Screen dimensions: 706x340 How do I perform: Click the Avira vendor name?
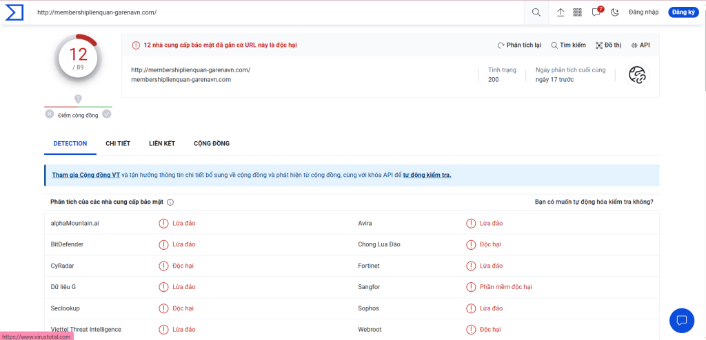click(x=365, y=223)
